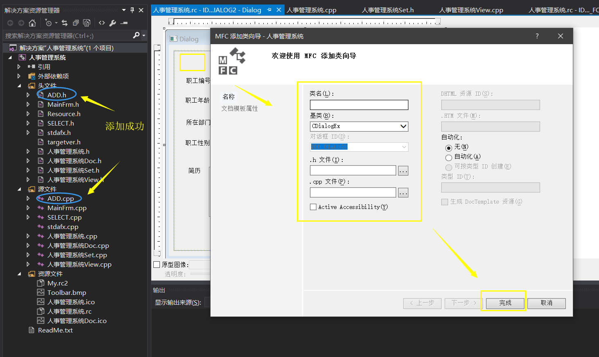Expand the MainFrm.cpp node
The width and height of the screenshot is (599, 357).
[28, 208]
